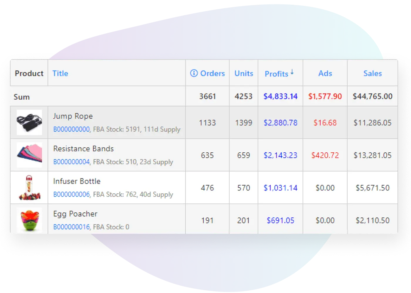Click Egg Poacher sales $2,110.50
This screenshot has width=411, height=293.
(373, 220)
